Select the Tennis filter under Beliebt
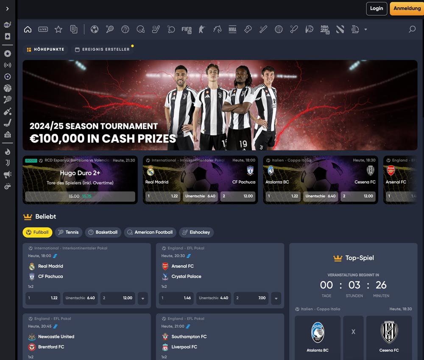The image size is (424, 360). 69,232
